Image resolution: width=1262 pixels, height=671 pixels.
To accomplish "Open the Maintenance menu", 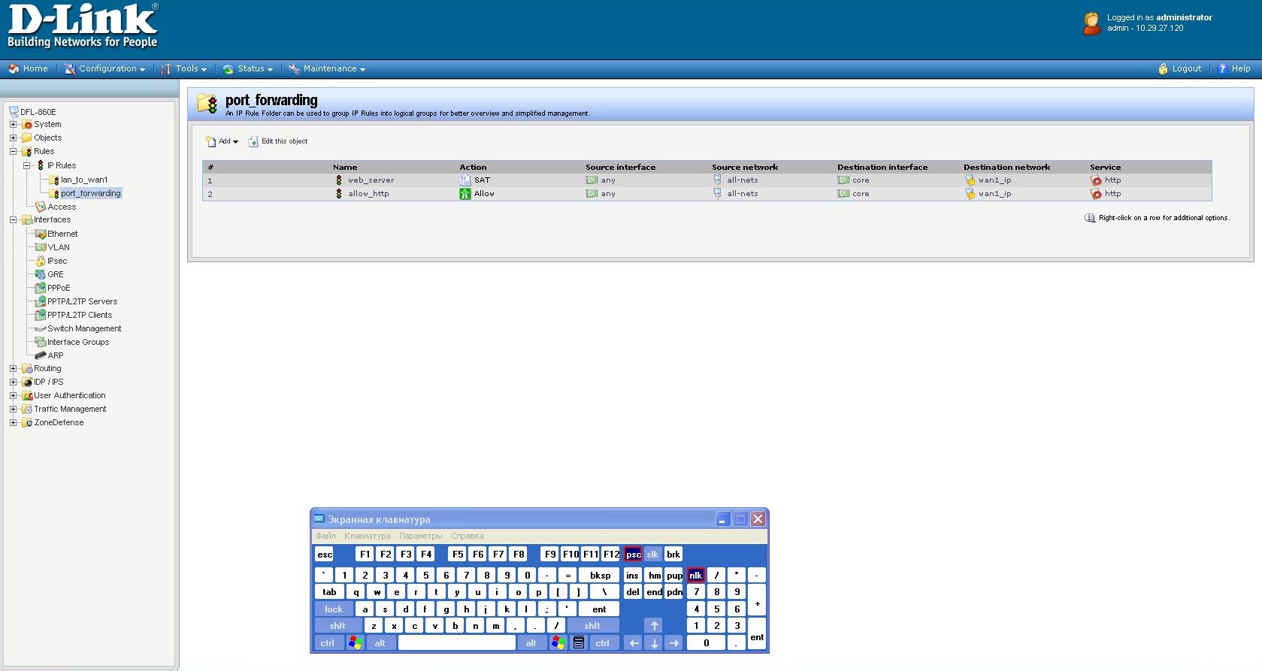I will pyautogui.click(x=327, y=68).
